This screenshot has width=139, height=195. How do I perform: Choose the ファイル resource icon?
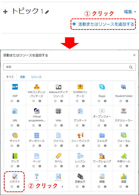tap(58, 135)
